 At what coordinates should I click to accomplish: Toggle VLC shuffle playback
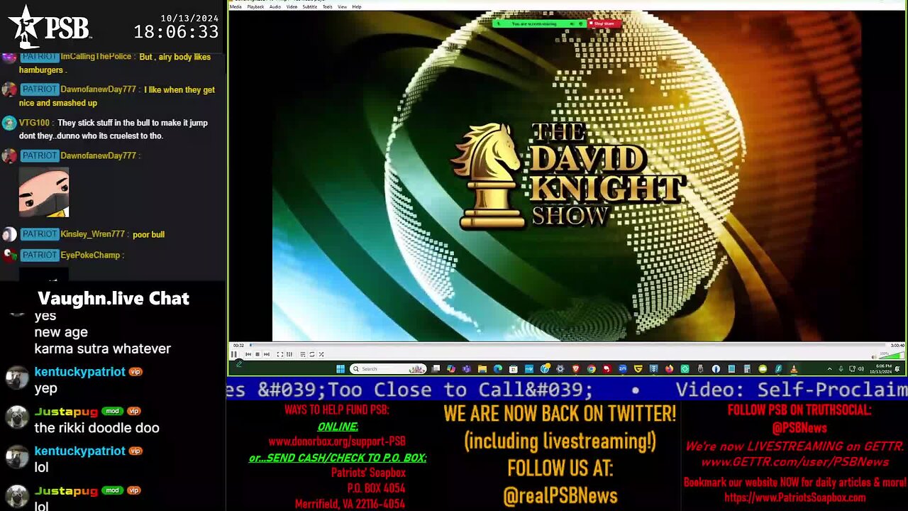click(321, 354)
